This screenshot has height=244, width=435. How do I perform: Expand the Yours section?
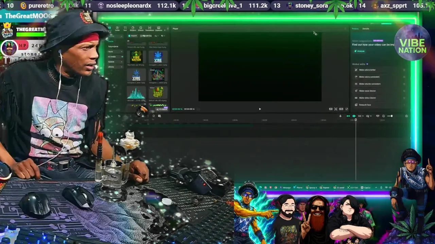click(115, 52)
